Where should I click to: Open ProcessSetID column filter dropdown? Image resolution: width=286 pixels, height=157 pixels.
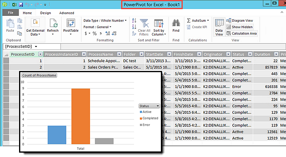point(40,54)
